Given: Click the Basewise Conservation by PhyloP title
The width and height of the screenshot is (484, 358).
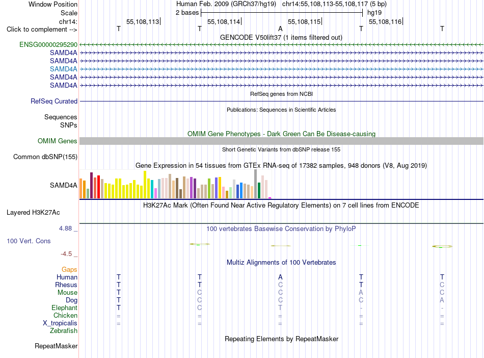Looking at the screenshot, I should pyautogui.click(x=281, y=229).
